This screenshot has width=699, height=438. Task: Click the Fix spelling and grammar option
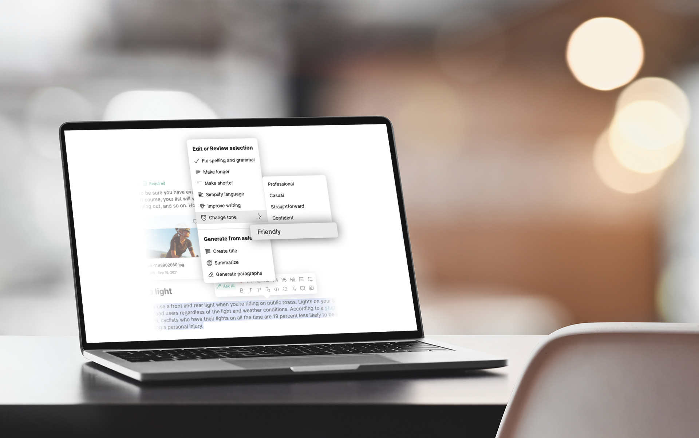point(228,160)
